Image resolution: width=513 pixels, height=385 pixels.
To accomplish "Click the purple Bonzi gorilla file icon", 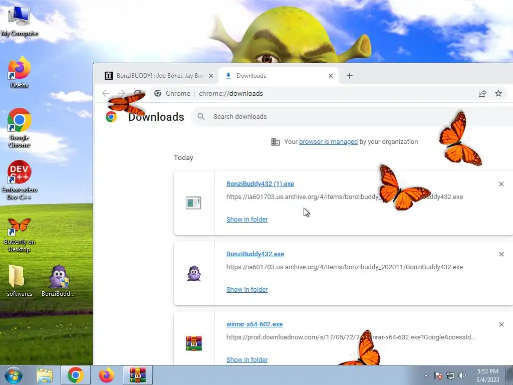I will point(194,273).
